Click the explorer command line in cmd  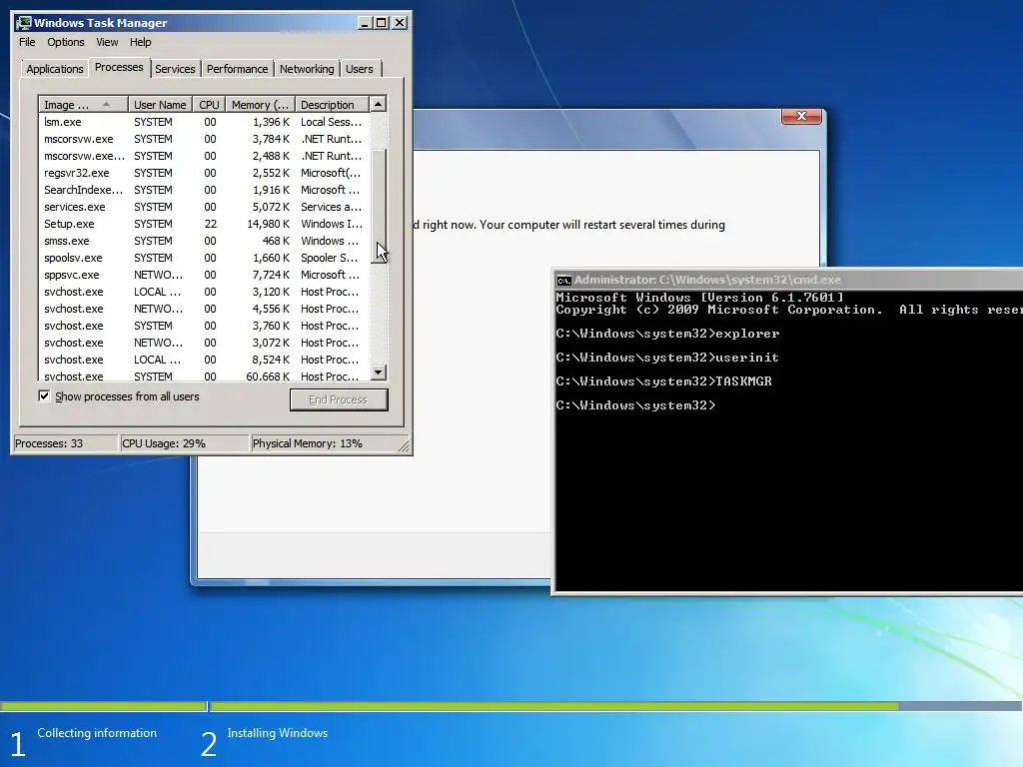coord(667,334)
